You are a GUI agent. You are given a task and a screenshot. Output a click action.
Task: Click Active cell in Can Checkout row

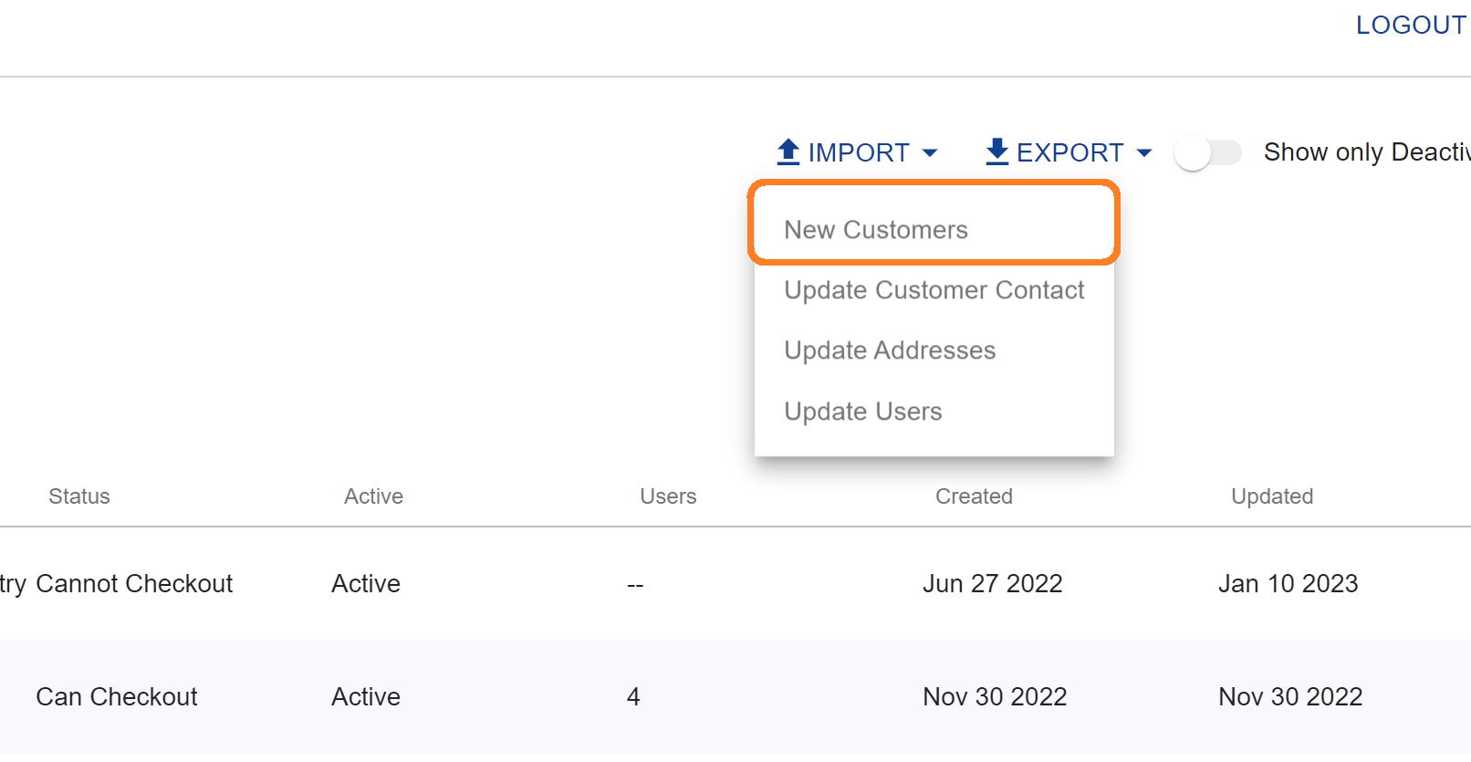pyautogui.click(x=366, y=697)
